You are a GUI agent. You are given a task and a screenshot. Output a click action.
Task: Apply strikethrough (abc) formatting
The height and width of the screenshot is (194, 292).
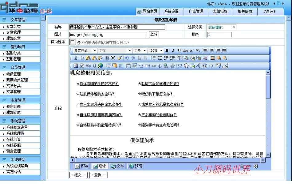185,50
